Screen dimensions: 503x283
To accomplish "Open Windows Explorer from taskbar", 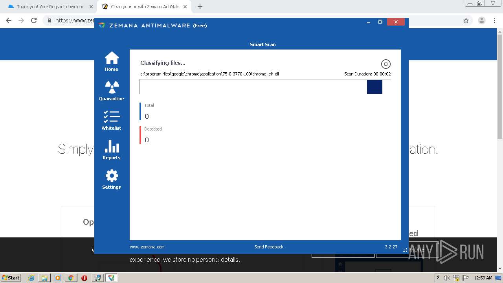I will (x=44, y=278).
